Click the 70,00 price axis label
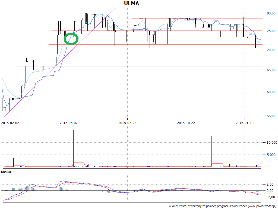278x209 pixels. coord(271,50)
